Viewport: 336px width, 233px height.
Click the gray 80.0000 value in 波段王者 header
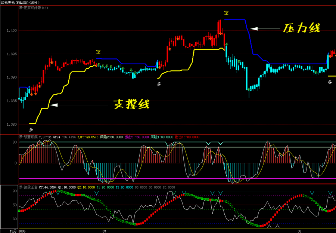141,187
